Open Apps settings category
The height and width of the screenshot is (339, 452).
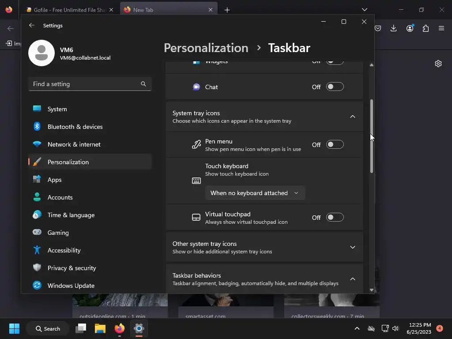[x=90, y=180]
